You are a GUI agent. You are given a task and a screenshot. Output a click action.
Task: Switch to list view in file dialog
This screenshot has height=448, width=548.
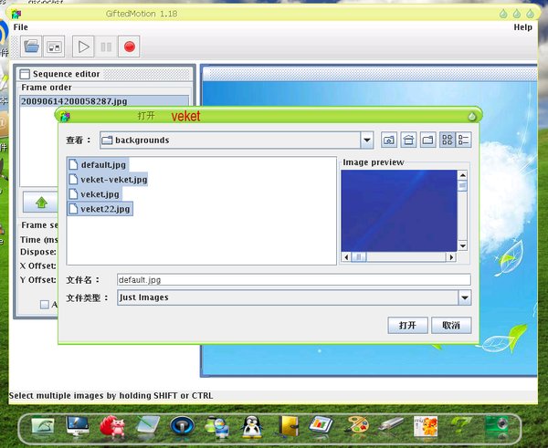click(x=448, y=140)
